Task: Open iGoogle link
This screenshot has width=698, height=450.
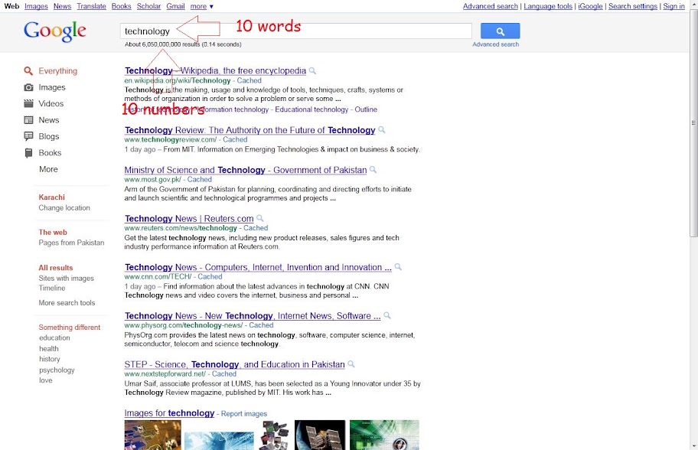Action: click(x=590, y=6)
